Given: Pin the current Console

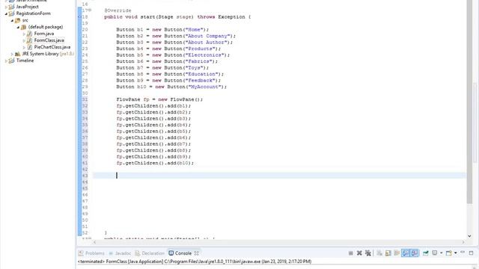Looking at the screenshot, I should pyautogui.click(x=426, y=253).
